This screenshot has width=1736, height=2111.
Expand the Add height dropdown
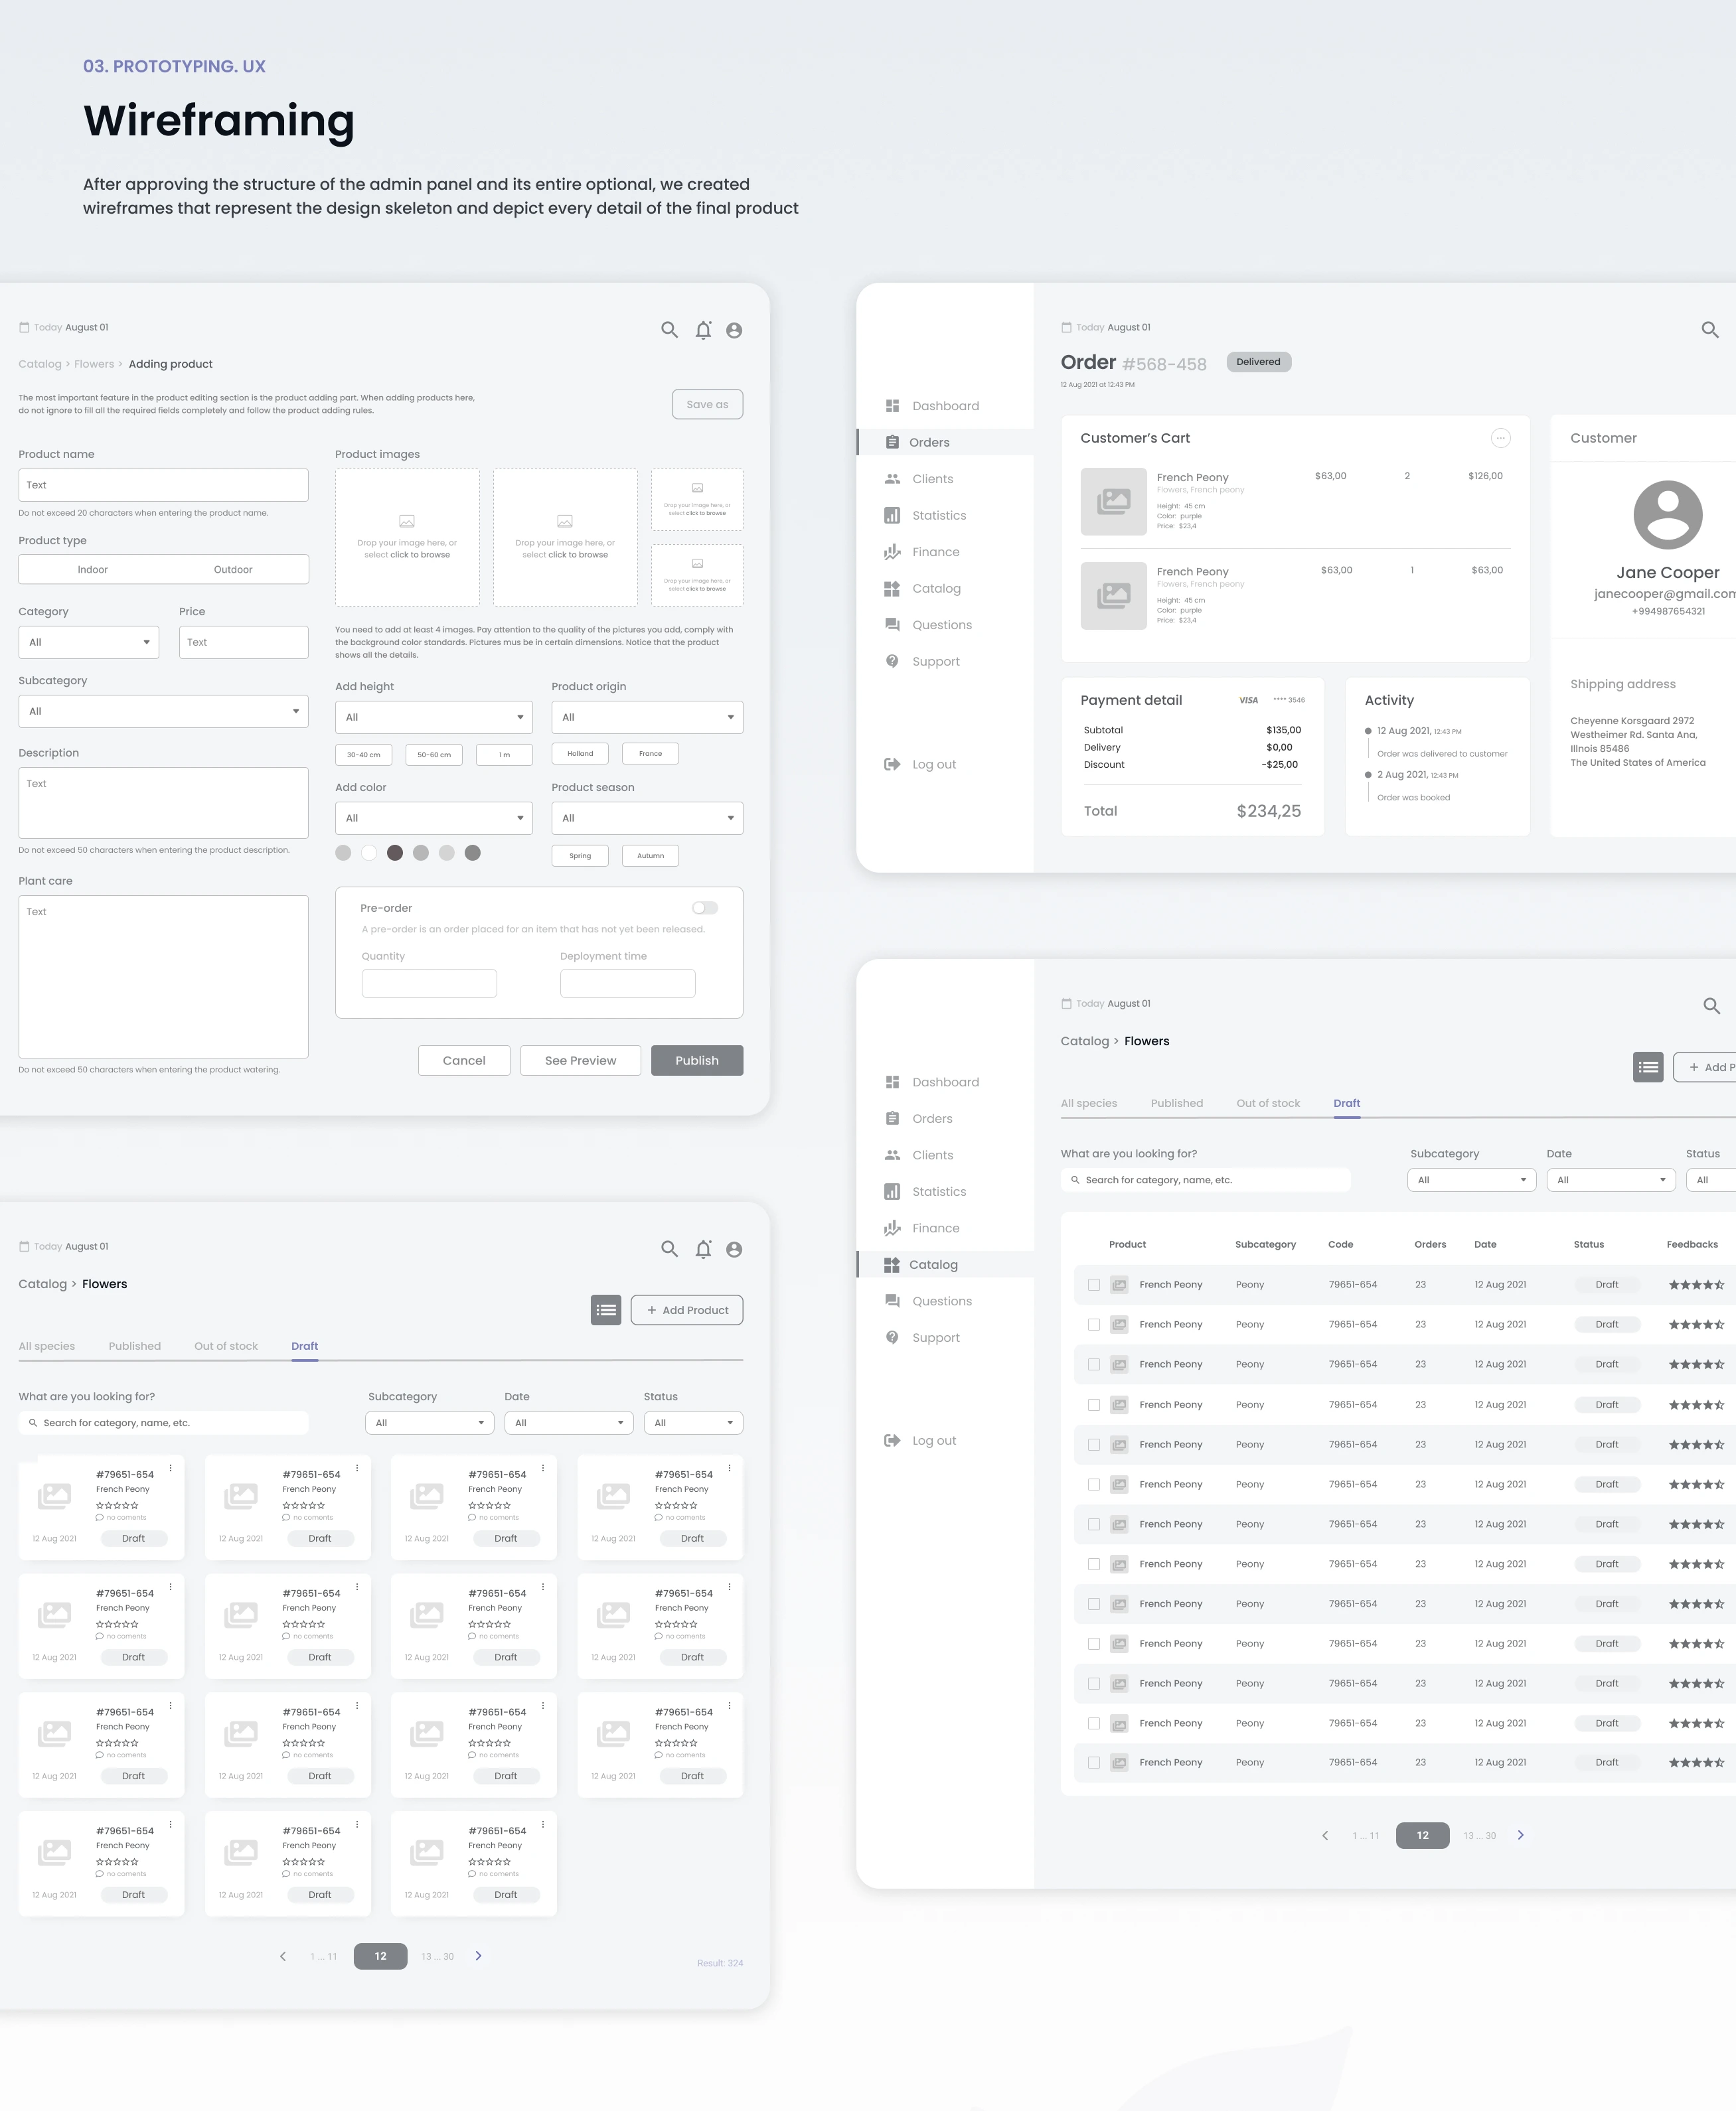point(434,717)
